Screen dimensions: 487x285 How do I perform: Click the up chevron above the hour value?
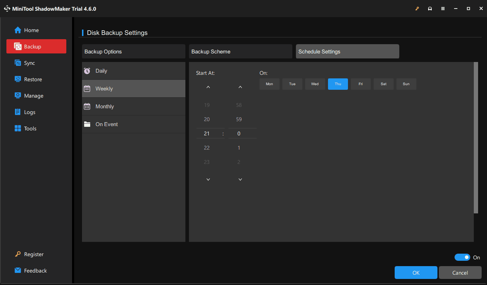pos(208,87)
